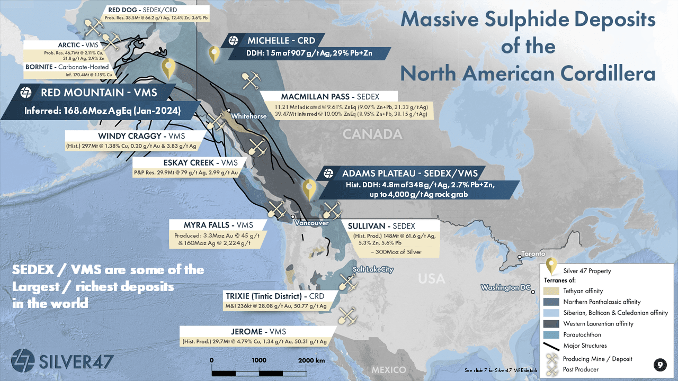Image resolution: width=678 pixels, height=381 pixels.
Task: Select the Western Laurentian affinity swatch
Action: tap(551, 323)
